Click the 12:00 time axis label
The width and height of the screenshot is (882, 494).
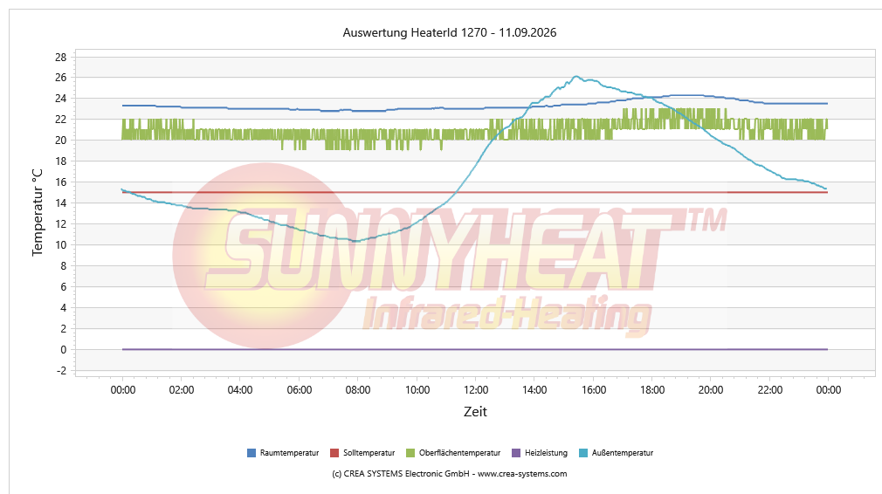coord(476,390)
